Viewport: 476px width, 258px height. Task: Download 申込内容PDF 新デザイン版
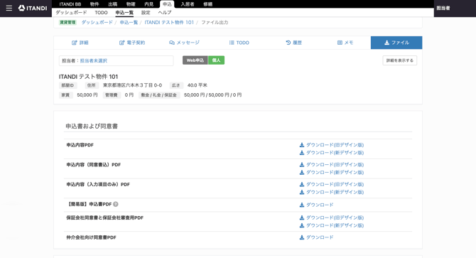click(332, 153)
